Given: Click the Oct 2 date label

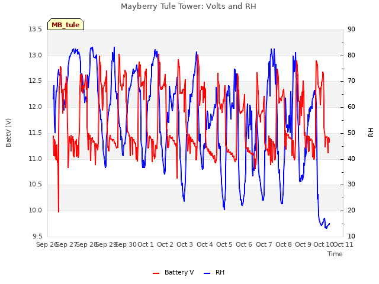Looking at the screenshot, I should pos(165,244).
